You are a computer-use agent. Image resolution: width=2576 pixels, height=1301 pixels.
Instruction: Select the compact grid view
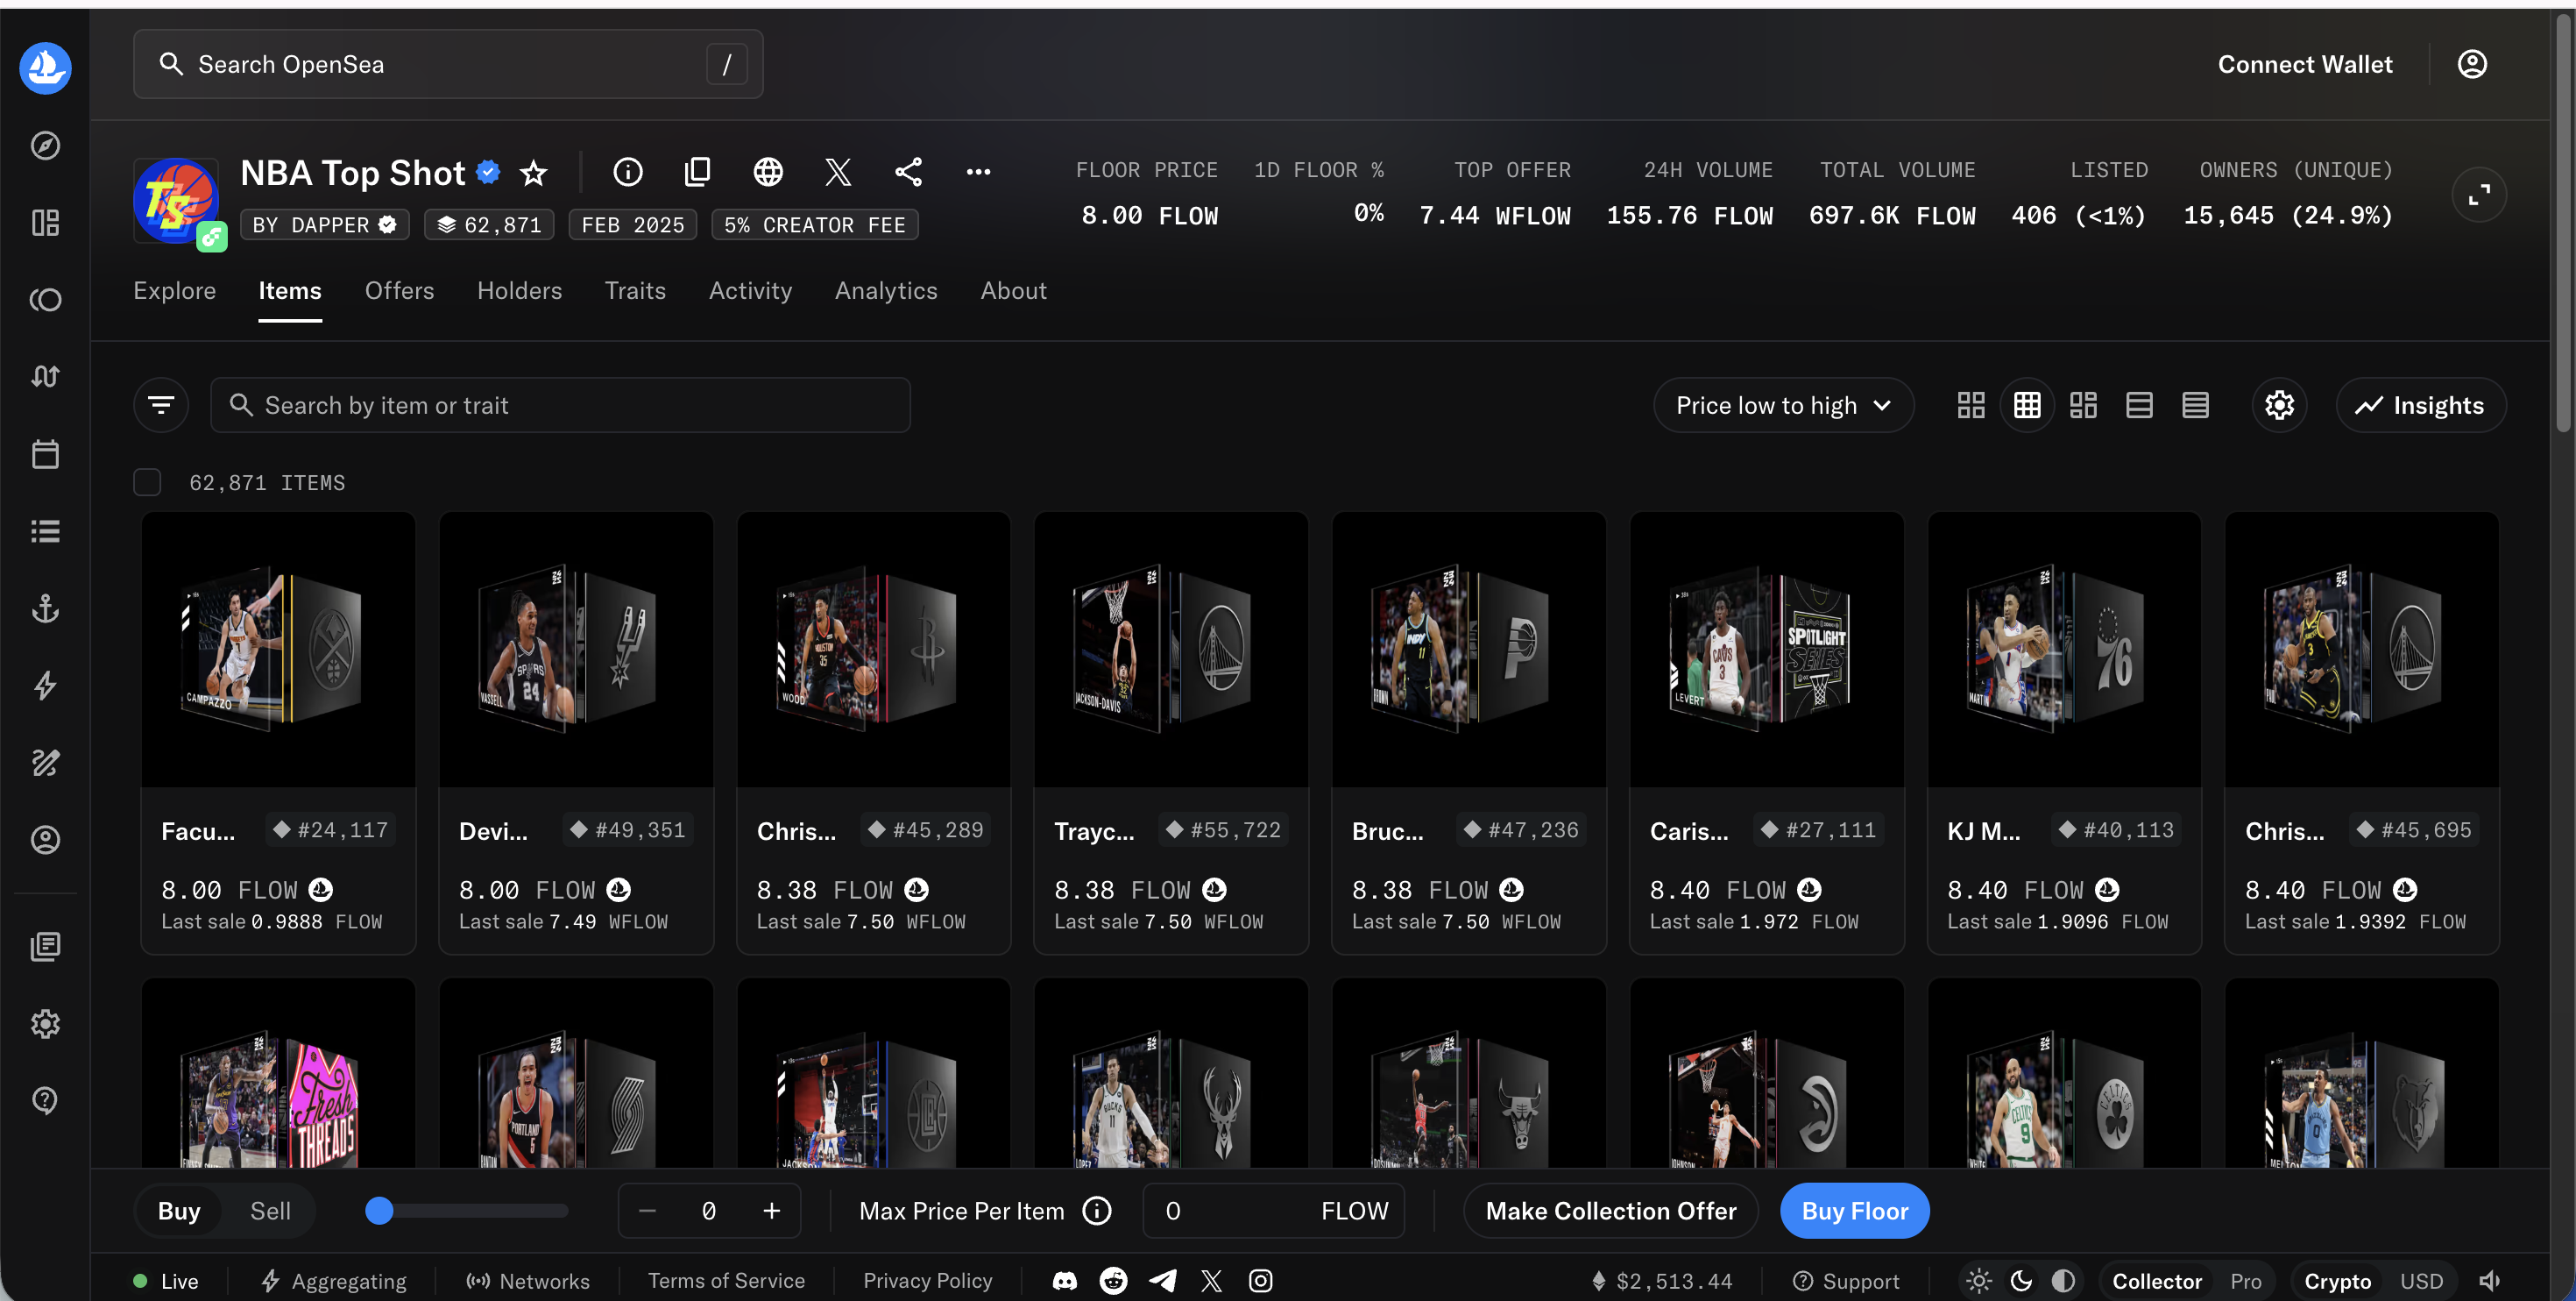2027,405
